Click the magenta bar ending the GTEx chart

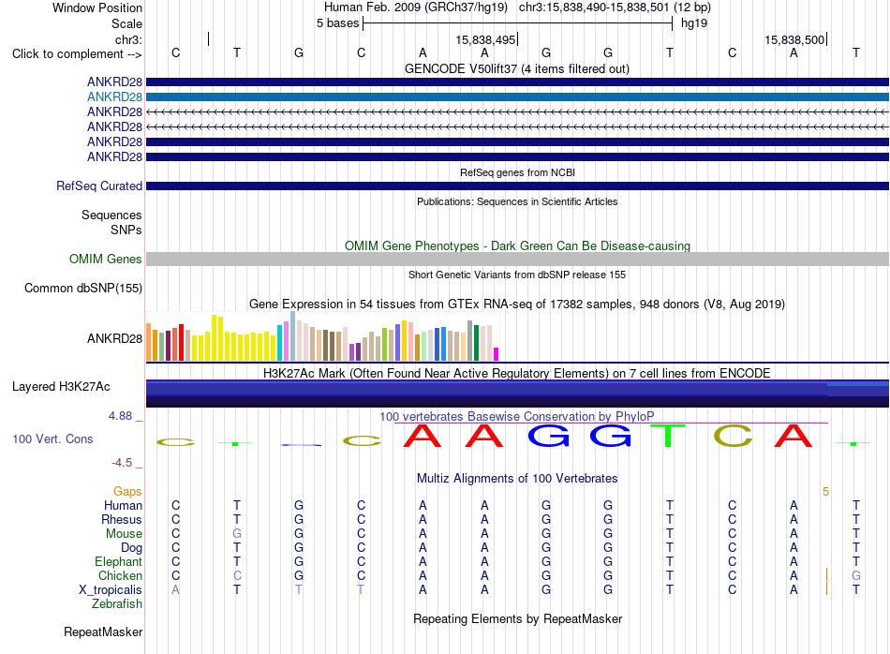[497, 354]
